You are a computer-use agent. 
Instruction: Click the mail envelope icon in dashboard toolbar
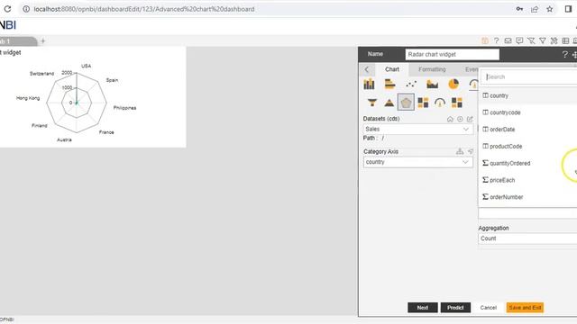pos(508,40)
